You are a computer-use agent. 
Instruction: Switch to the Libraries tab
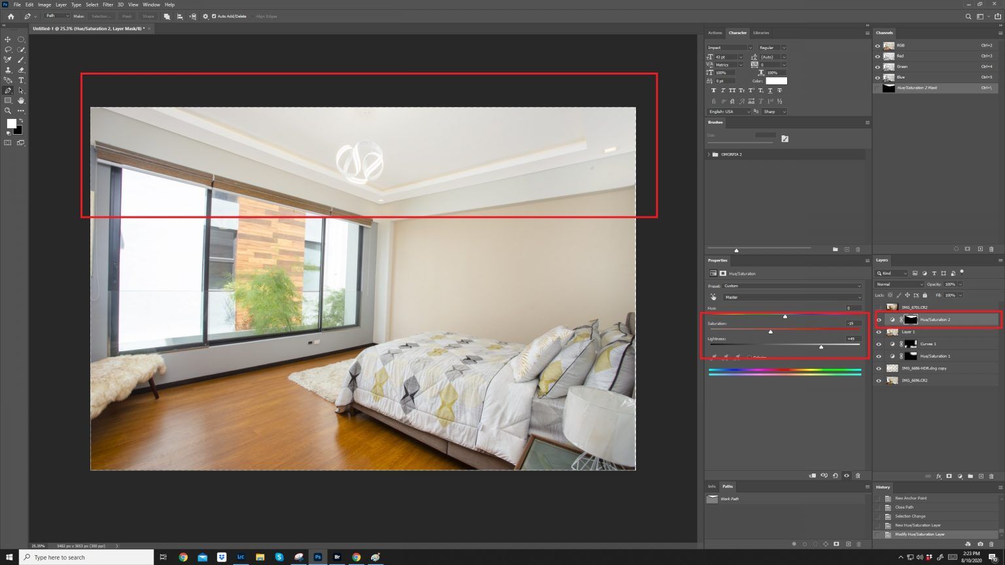click(760, 33)
